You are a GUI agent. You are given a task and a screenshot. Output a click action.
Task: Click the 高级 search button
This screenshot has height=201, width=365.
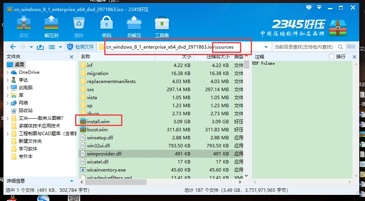coord(351,47)
